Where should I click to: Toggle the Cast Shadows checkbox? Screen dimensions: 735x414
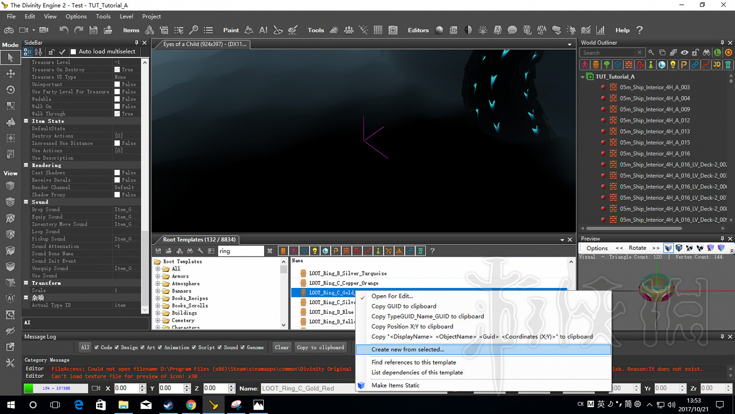[117, 173]
